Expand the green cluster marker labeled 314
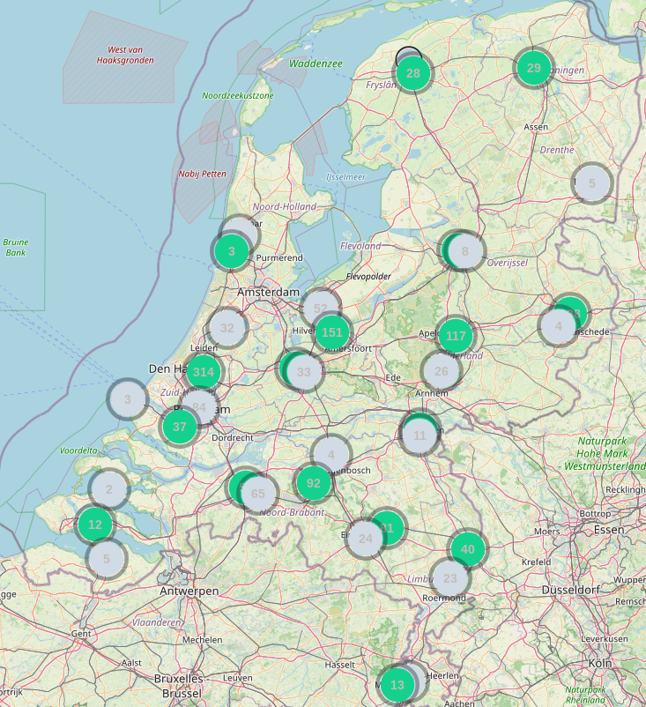The image size is (646, 707). 204,372
